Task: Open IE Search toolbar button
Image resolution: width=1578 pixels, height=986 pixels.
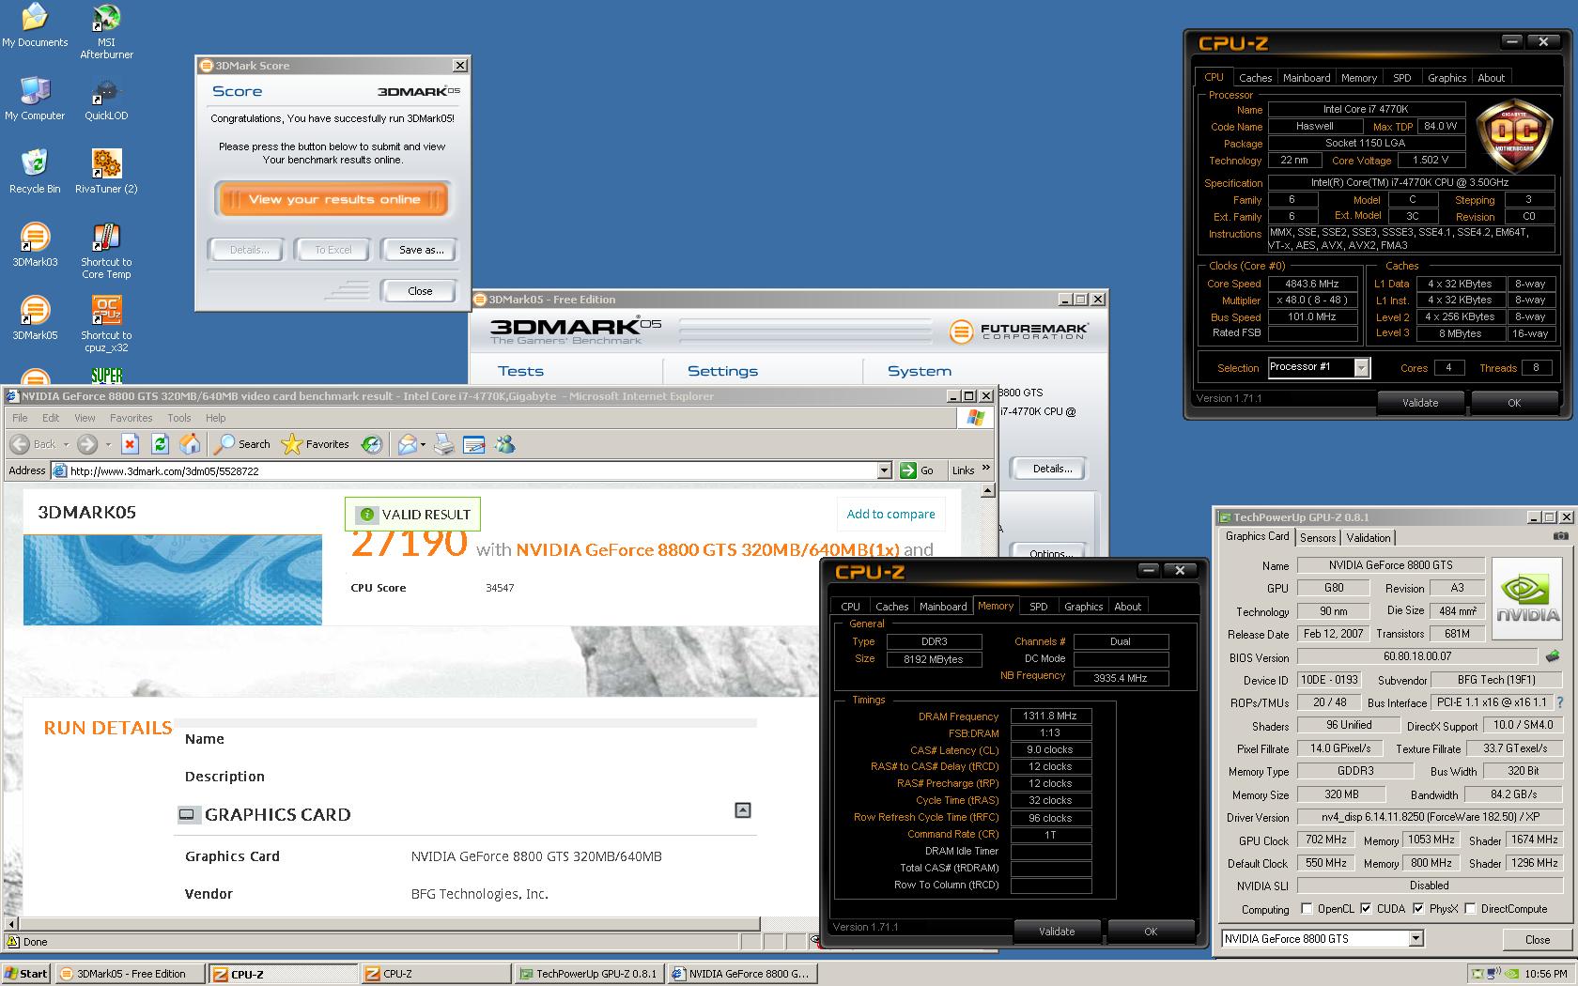Action: tap(242, 444)
